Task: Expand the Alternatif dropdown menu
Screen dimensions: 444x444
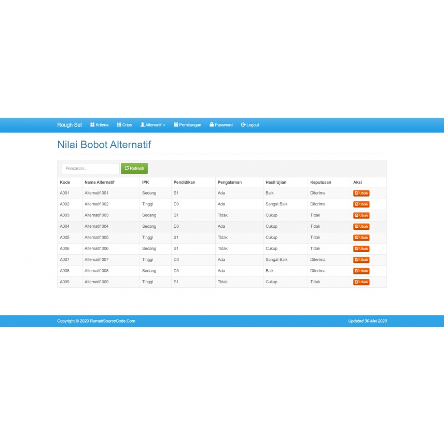Action: (x=153, y=125)
